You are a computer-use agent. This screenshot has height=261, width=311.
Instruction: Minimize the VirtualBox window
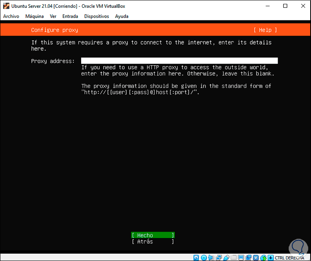267,6
